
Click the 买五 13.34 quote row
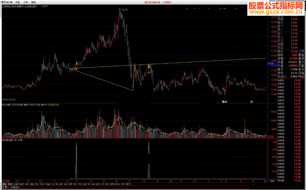tap(287, 47)
